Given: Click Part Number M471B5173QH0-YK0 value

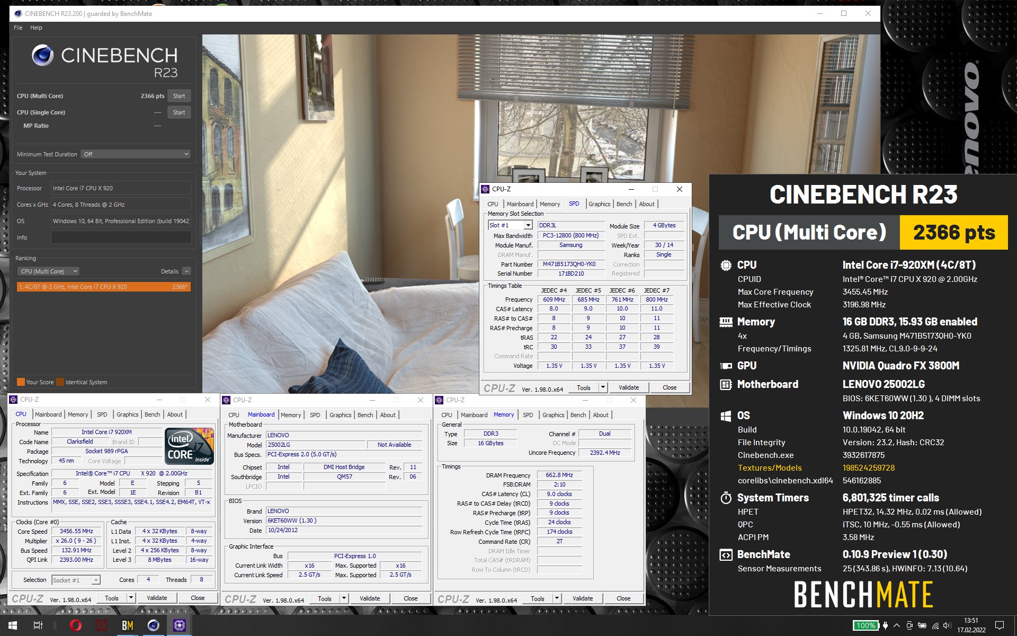Looking at the screenshot, I should pyautogui.click(x=571, y=264).
